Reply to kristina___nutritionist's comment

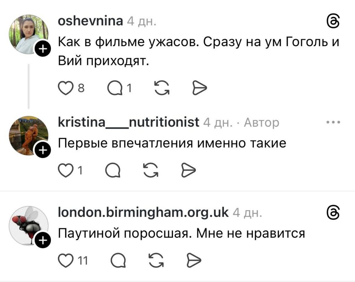(112, 170)
